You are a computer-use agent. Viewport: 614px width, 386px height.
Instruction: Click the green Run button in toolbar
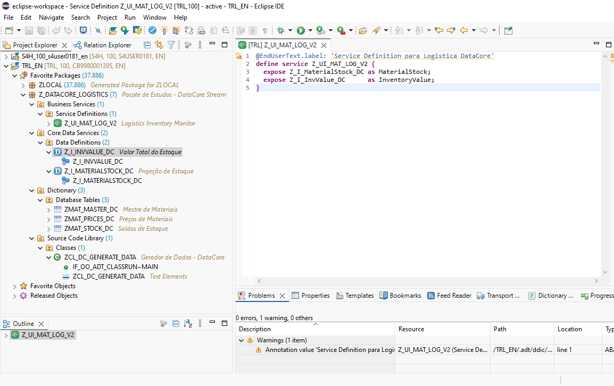pyautogui.click(x=301, y=31)
